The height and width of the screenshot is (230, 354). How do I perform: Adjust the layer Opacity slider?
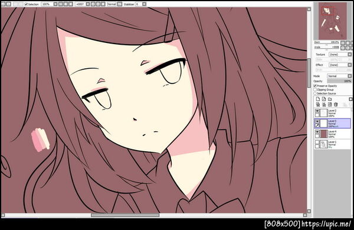[340, 81]
